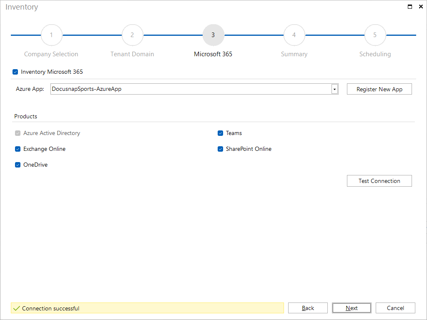427x320 pixels.
Task: Cancel the Inventory wizard
Action: [395, 308]
